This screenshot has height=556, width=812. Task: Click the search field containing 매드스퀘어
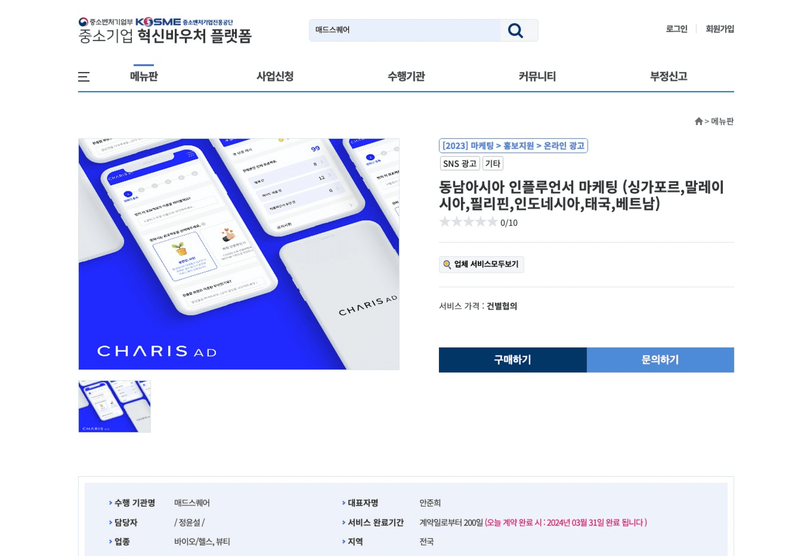click(405, 30)
